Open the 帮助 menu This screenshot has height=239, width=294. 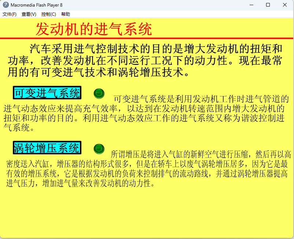[x=66, y=14]
